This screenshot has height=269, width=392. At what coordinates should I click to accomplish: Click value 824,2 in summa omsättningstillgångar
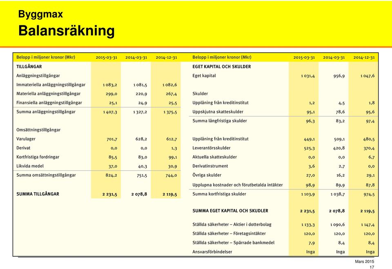[111, 175]
